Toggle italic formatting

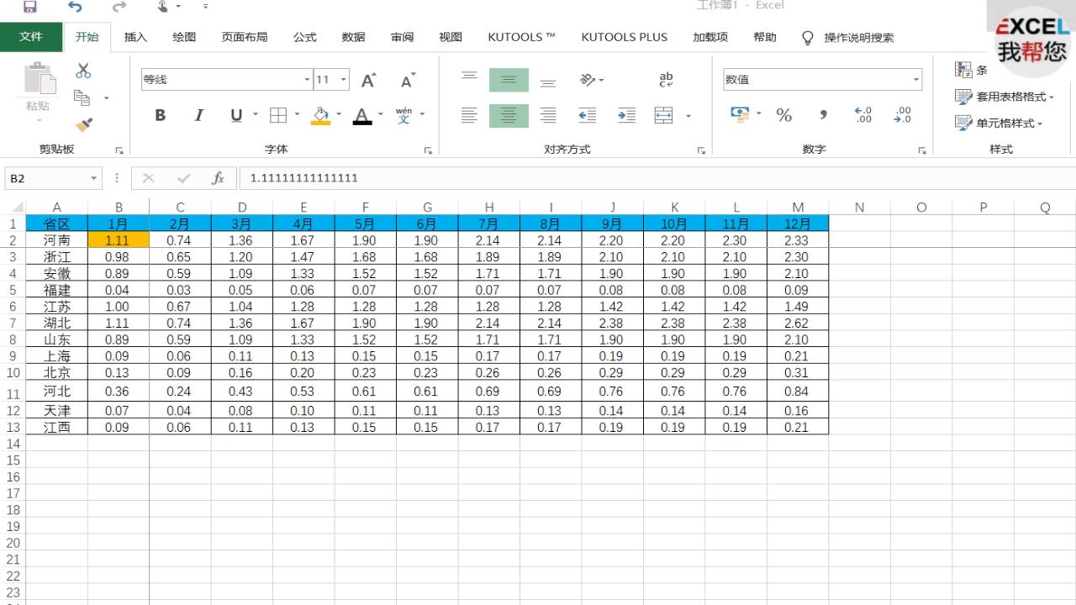(x=197, y=115)
